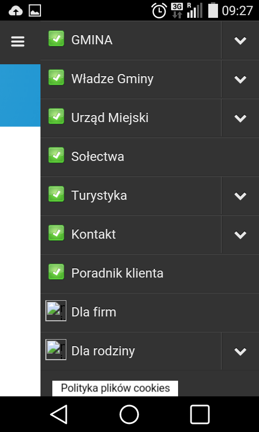Expand the Dla rodziny submenu chevron

click(x=240, y=351)
